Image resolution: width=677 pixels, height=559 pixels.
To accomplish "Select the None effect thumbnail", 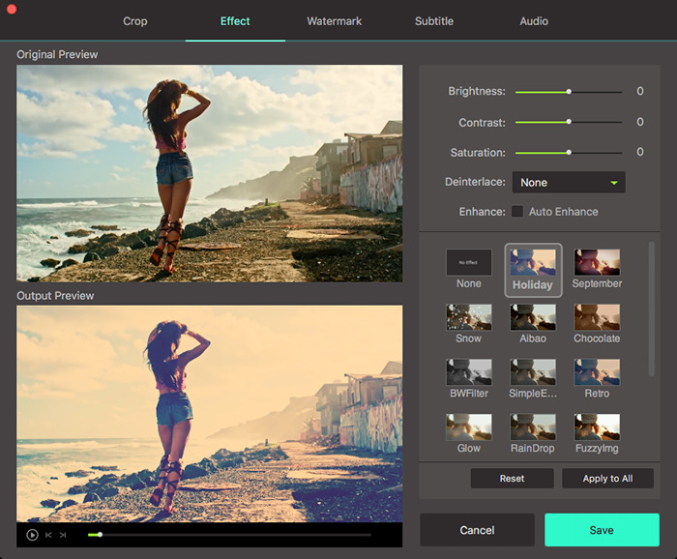I will (x=469, y=263).
